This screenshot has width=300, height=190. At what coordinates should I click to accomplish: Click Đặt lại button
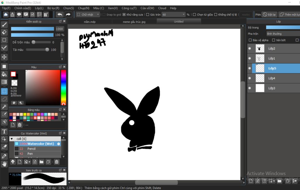click(270, 15)
